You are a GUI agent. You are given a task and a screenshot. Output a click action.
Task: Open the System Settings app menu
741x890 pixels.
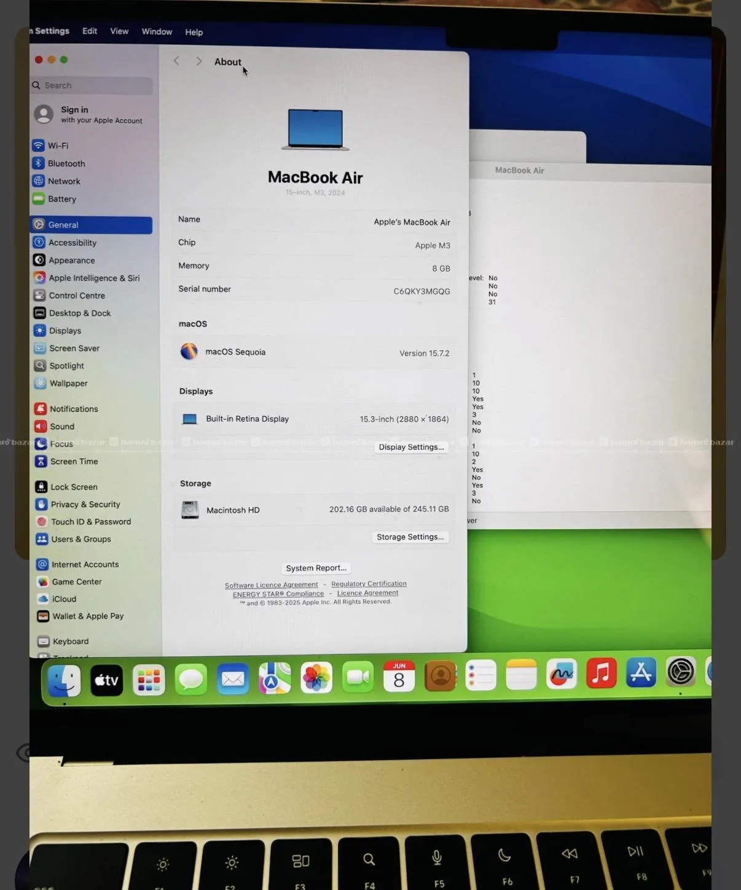50,31
